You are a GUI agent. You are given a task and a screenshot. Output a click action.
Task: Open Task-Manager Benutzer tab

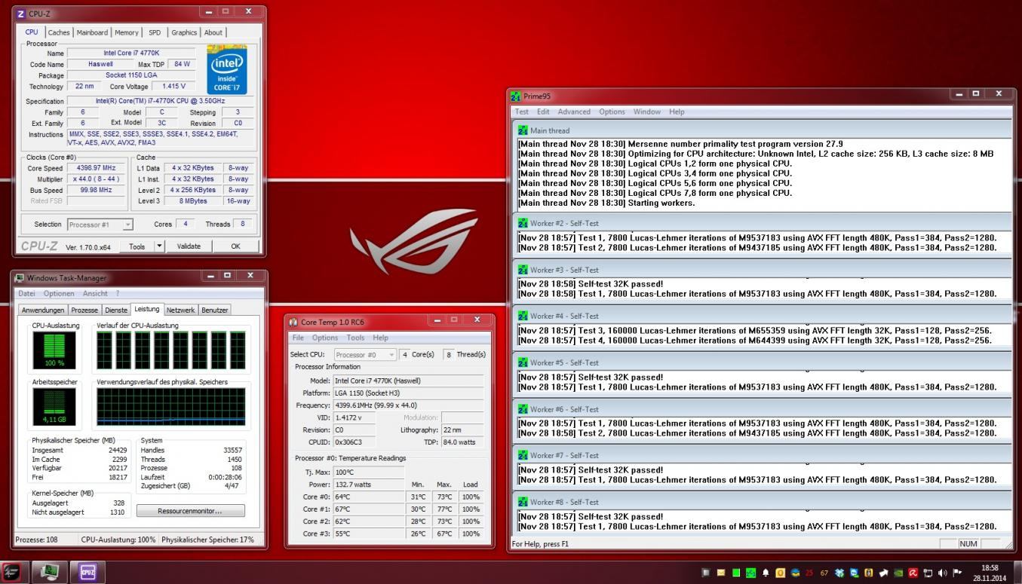tap(214, 310)
